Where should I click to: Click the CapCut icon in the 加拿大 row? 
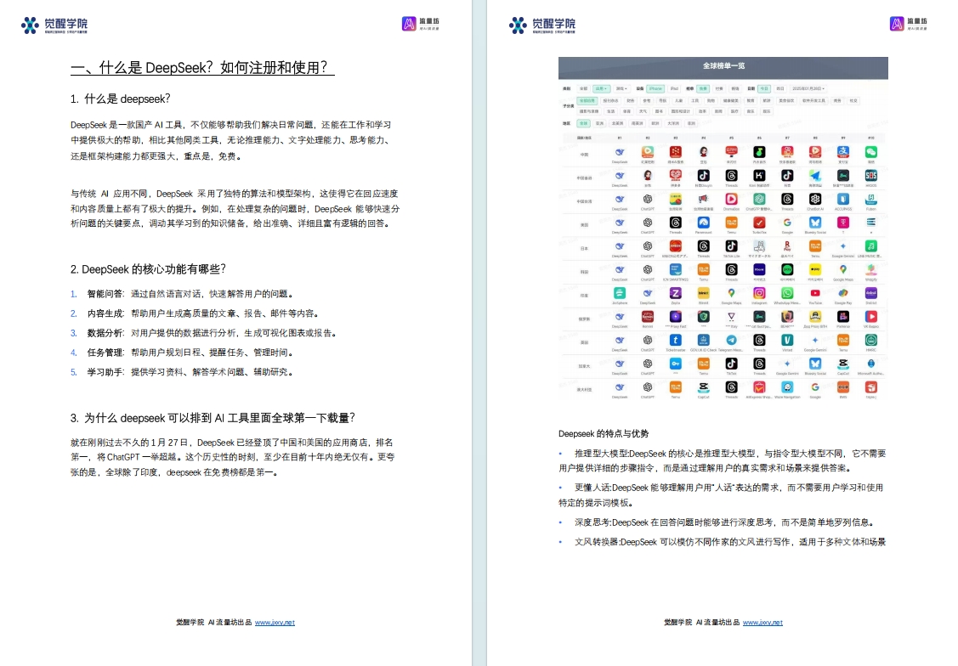[842, 364]
